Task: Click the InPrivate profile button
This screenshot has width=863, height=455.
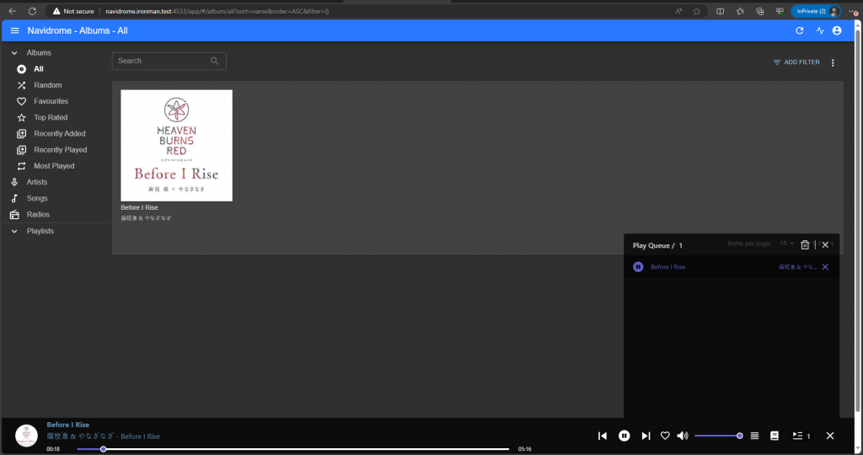Action: point(816,11)
